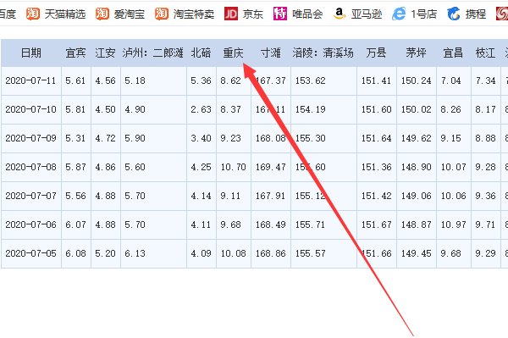Select the 重庆 value 9.23
508x338 pixels.
[x=230, y=138]
